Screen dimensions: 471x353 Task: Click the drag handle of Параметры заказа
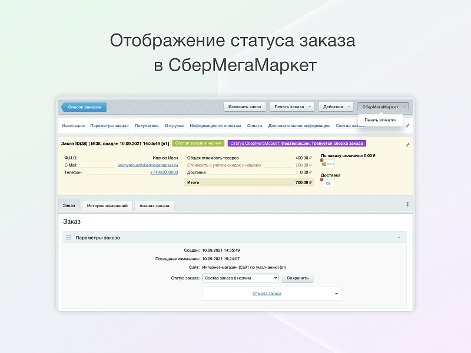click(x=68, y=238)
